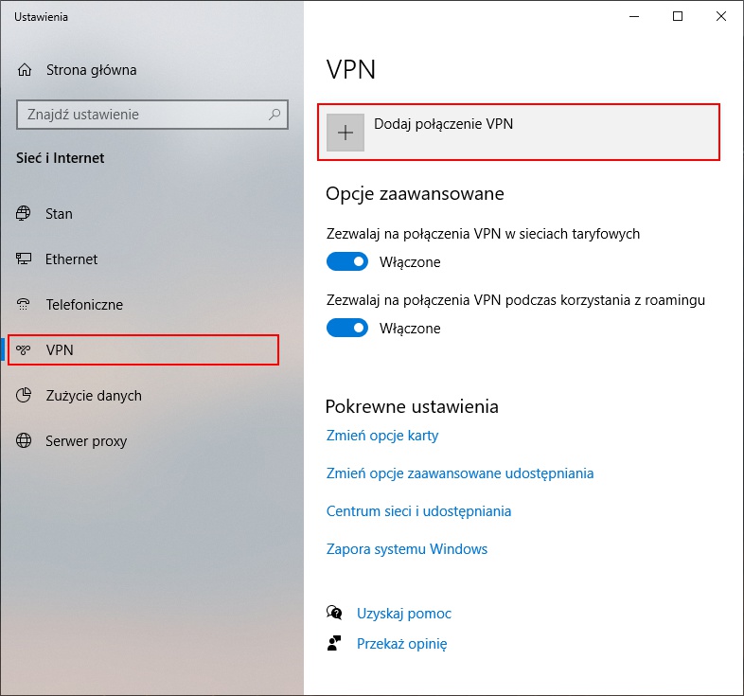Click the Zużycie danych chart icon

click(x=25, y=396)
